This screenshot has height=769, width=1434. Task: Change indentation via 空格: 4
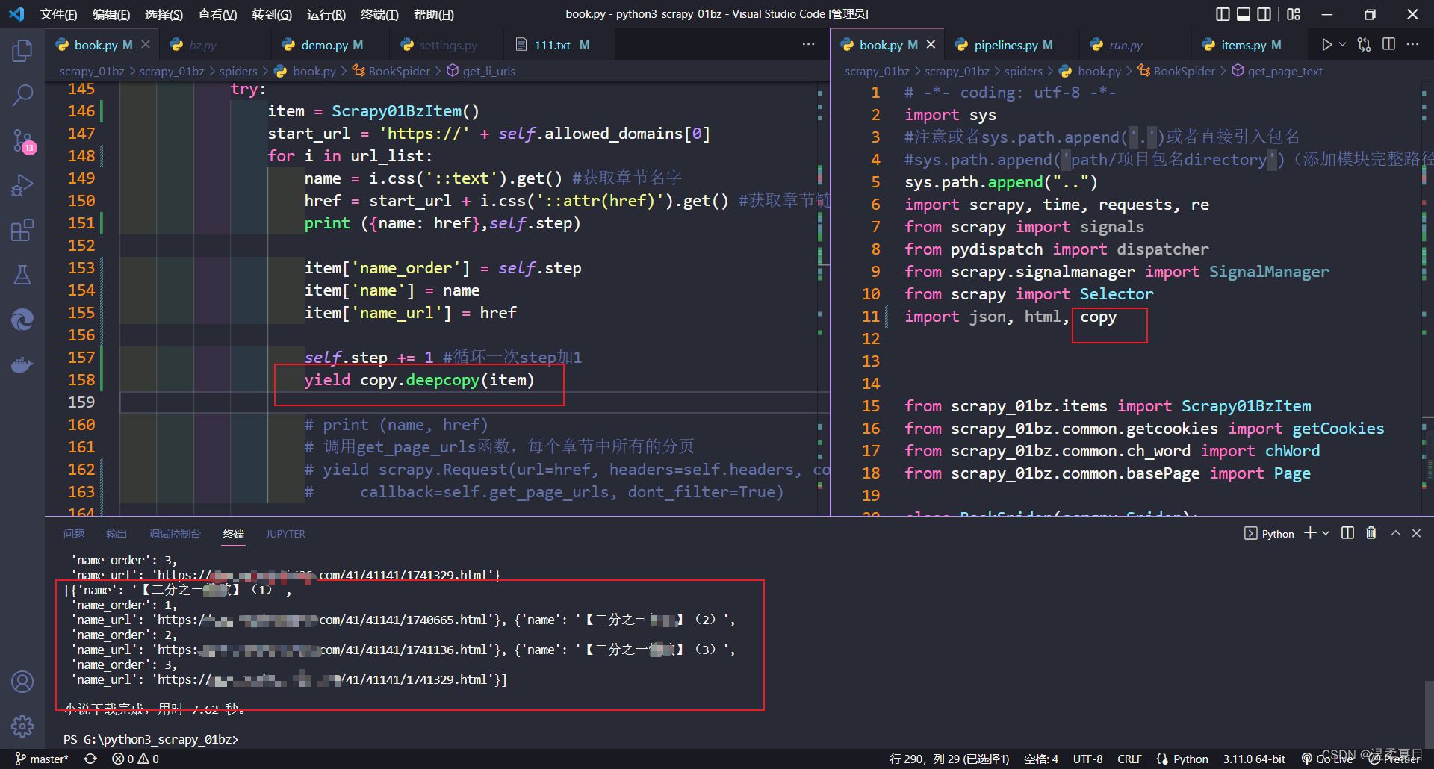pos(1041,759)
